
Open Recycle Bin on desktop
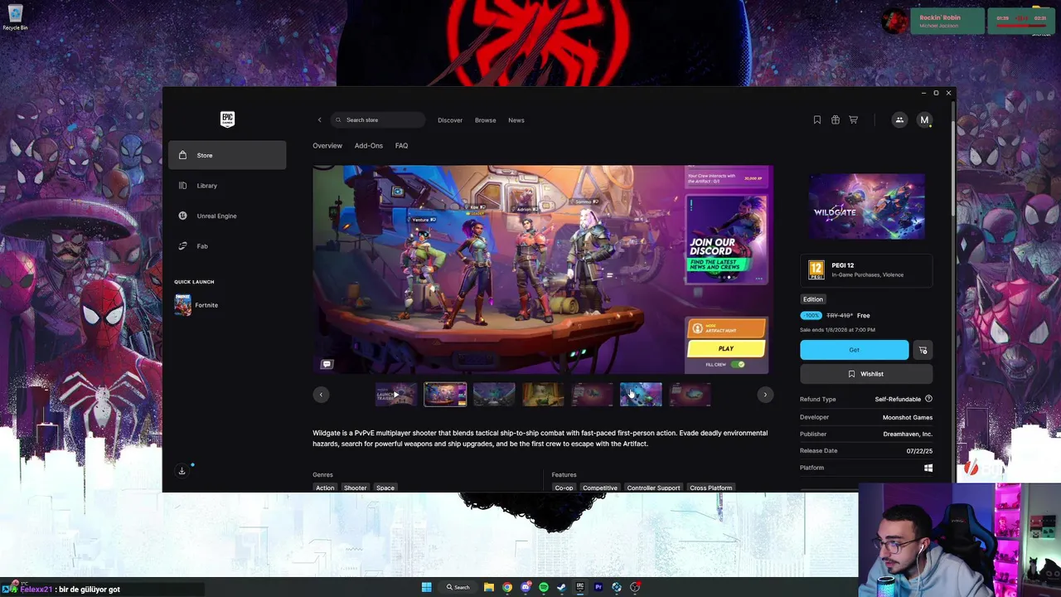point(15,17)
